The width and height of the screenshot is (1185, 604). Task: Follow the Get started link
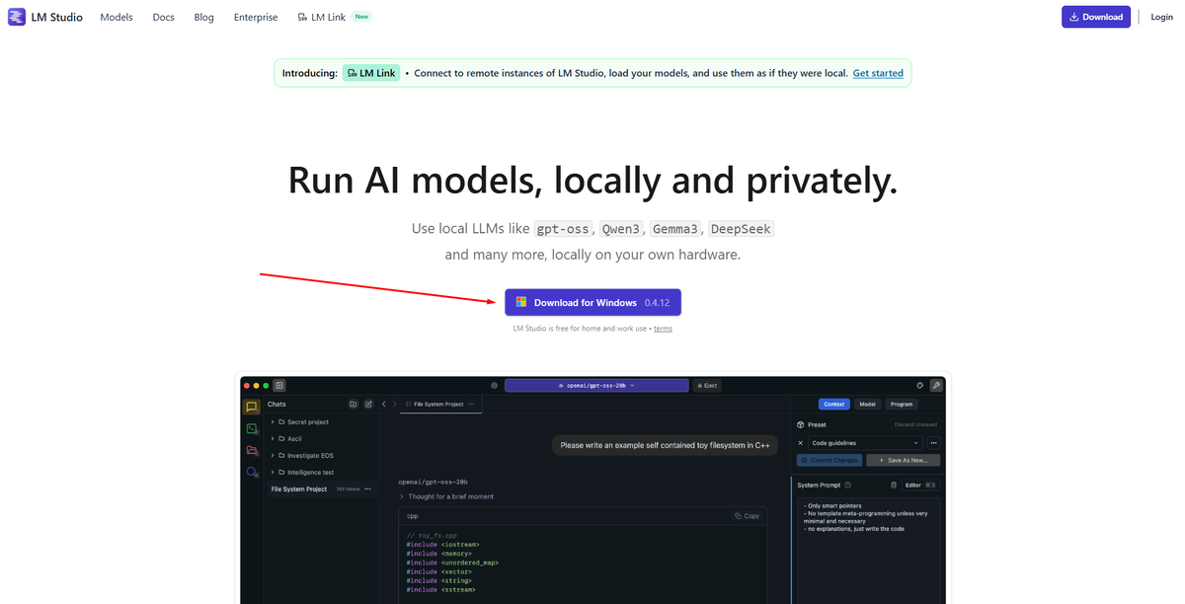pos(878,73)
